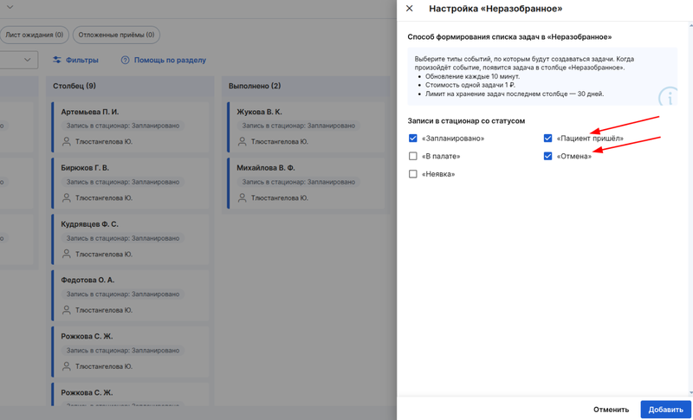The image size is (693, 420).
Task: Expand the dropdown left of Фильтры
Action: click(27, 61)
